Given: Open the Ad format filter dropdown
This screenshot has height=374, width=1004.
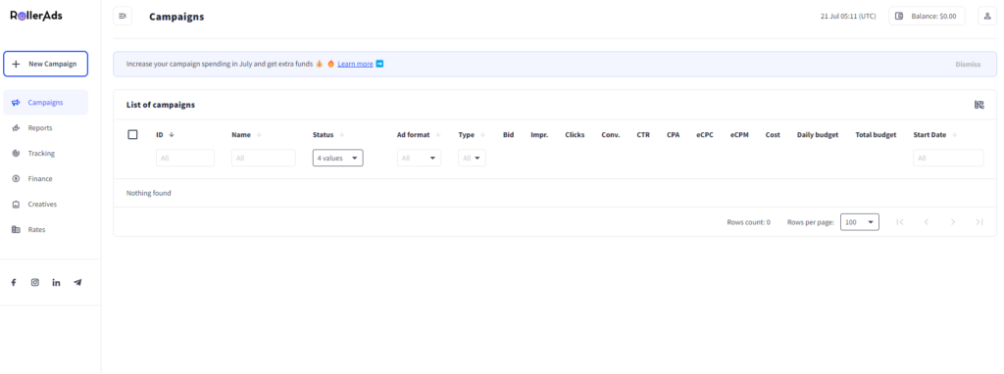Looking at the screenshot, I should pos(419,158).
